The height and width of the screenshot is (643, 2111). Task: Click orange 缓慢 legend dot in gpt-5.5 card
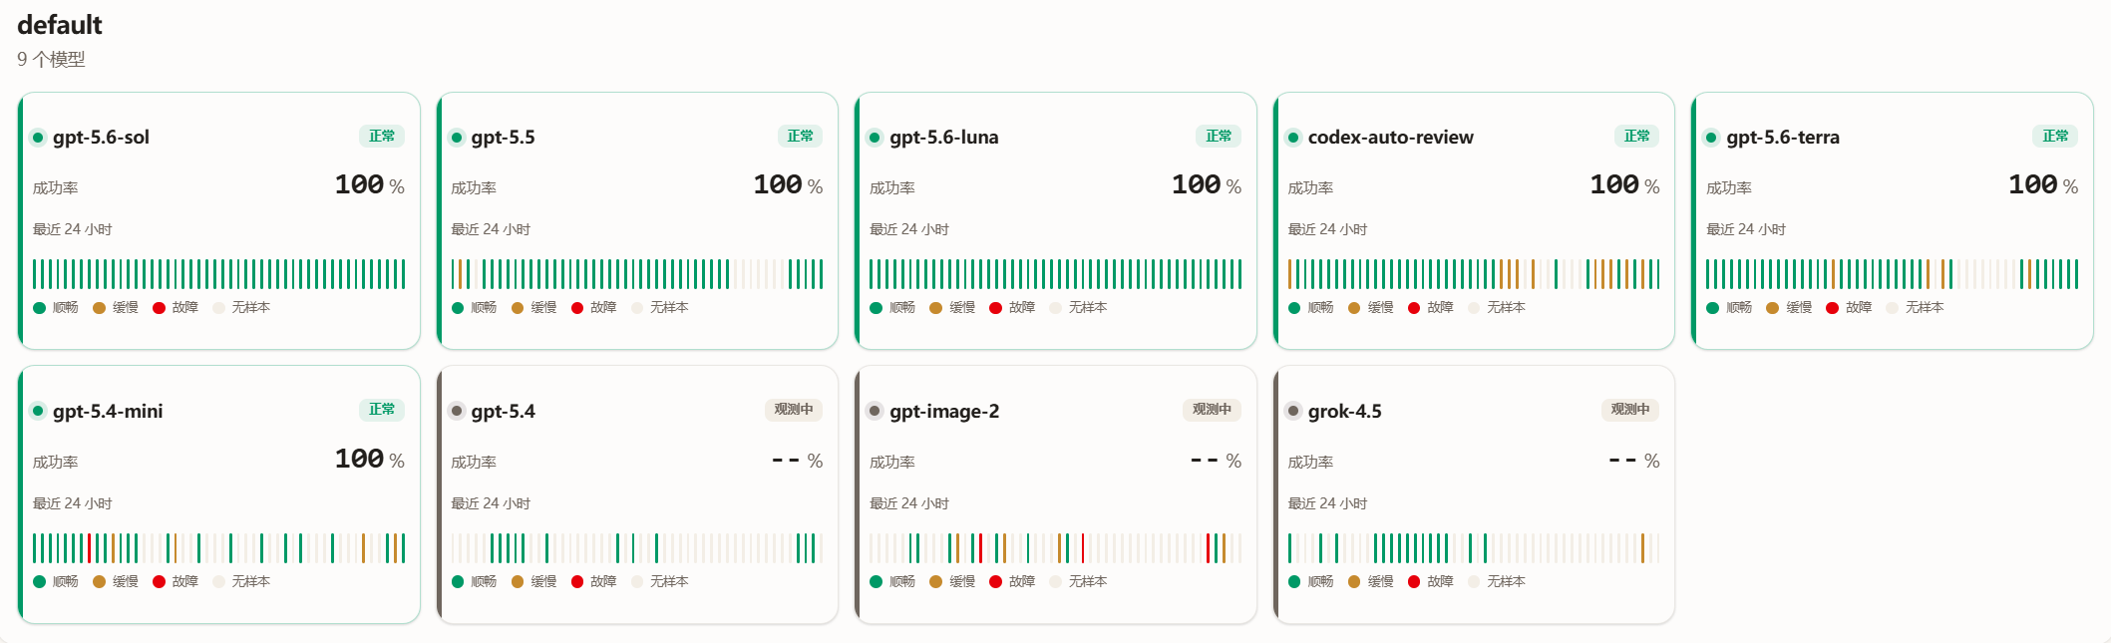tap(518, 308)
